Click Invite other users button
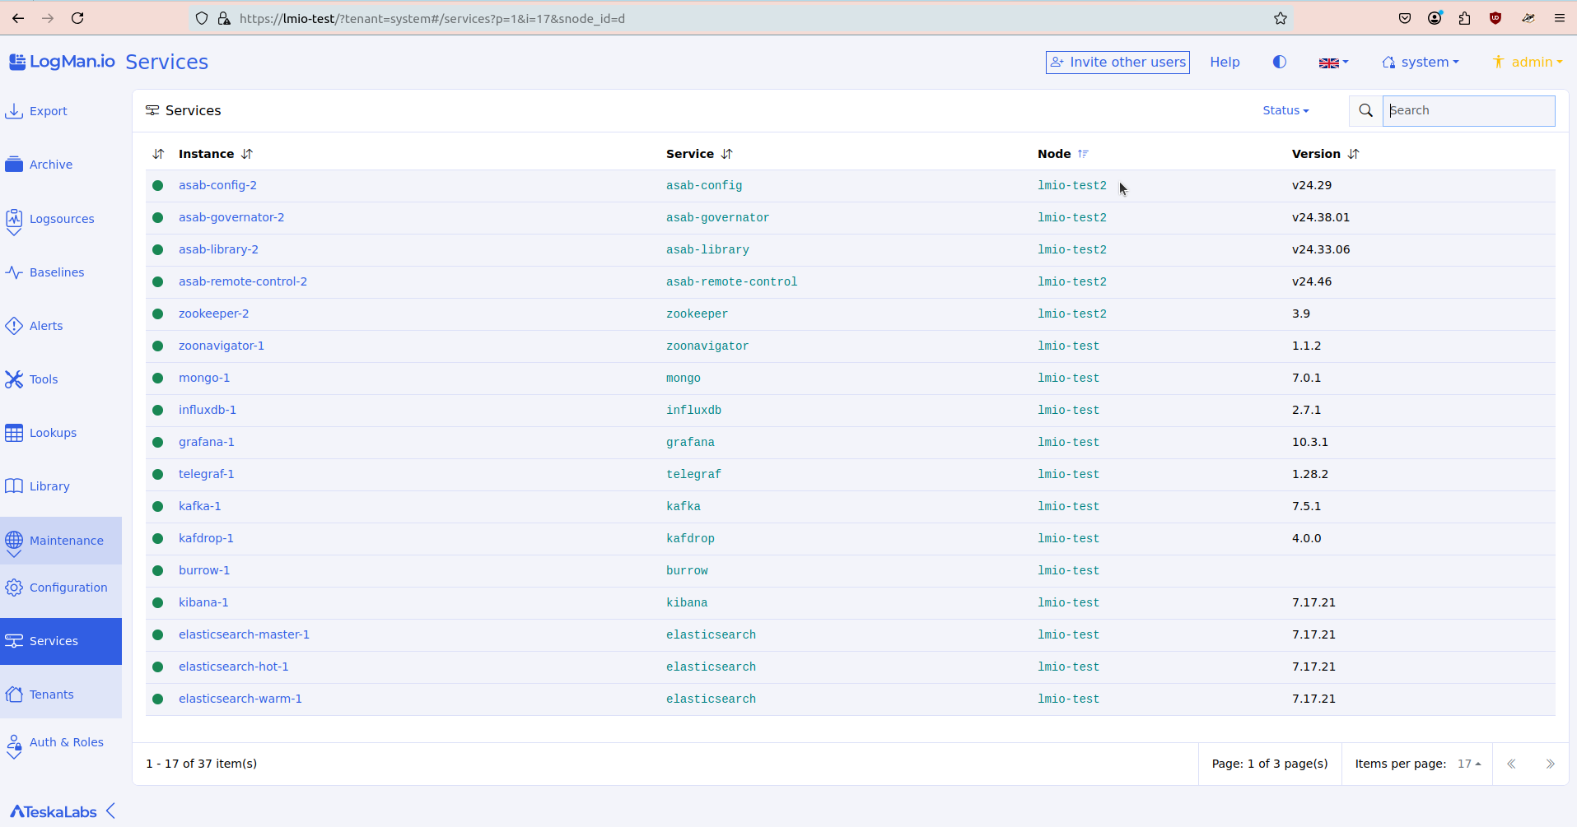The height and width of the screenshot is (827, 1577). (x=1117, y=62)
